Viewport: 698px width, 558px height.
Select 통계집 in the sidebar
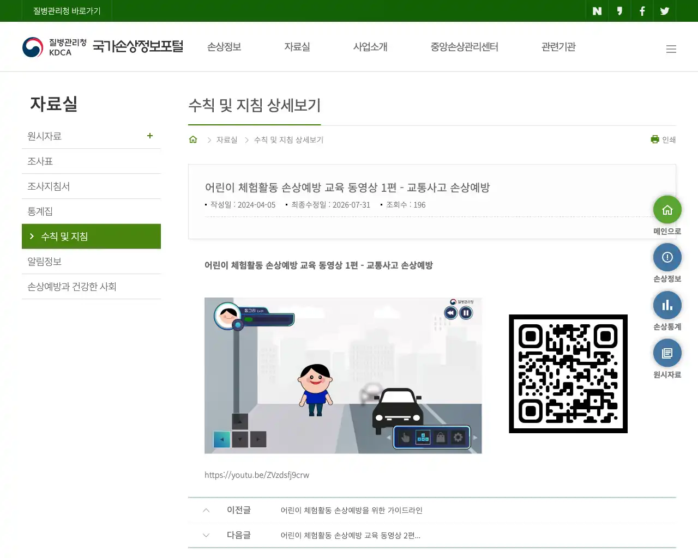pyautogui.click(x=91, y=211)
